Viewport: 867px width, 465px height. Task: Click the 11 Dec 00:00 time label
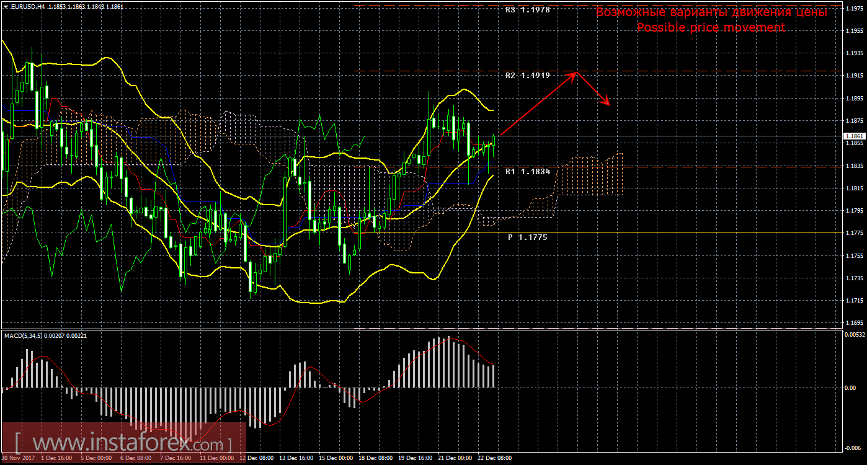(x=216, y=459)
